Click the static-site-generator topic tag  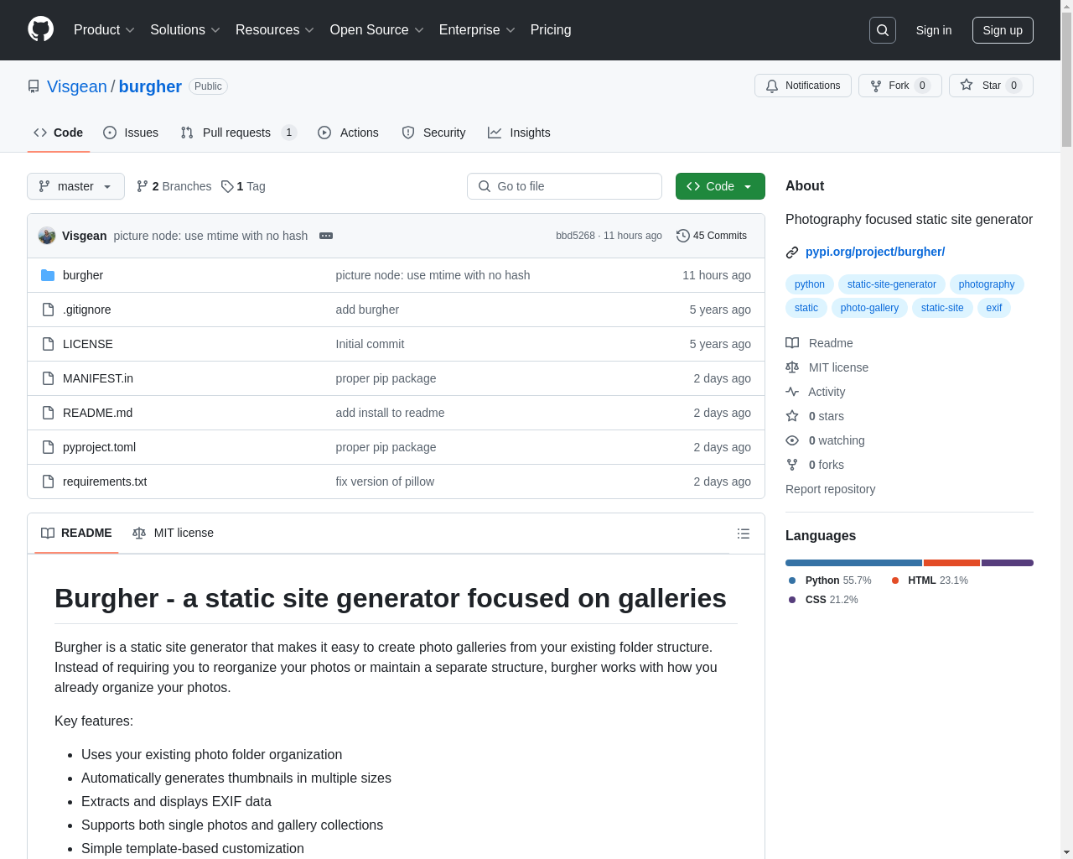[x=892, y=284]
